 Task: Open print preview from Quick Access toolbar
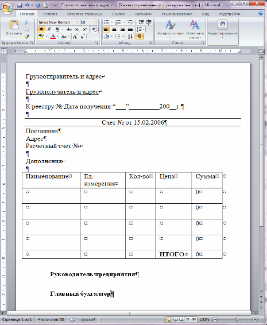(45, 5)
